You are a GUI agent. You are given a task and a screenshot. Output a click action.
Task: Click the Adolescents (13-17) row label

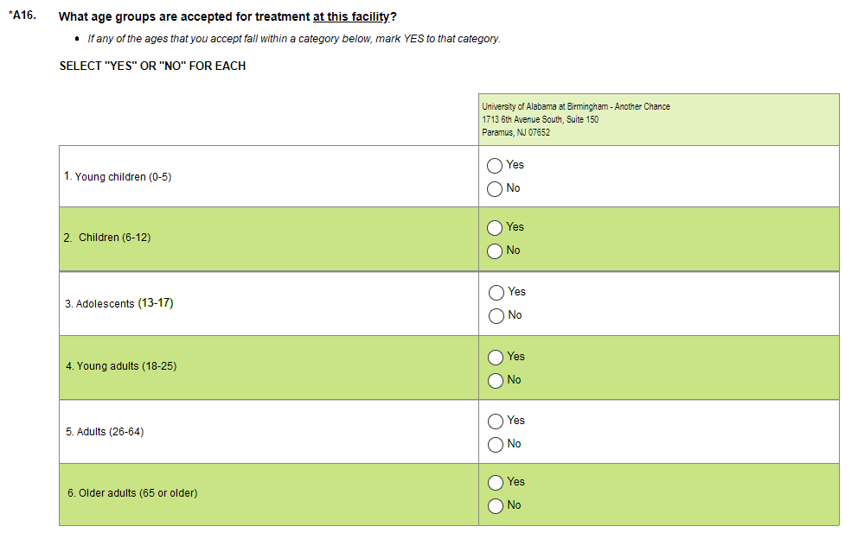pos(119,304)
